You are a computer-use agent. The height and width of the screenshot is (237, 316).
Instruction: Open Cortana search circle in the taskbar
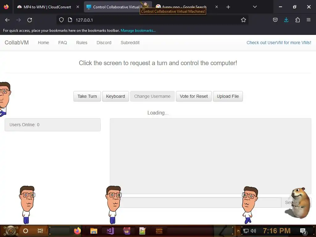26,231
